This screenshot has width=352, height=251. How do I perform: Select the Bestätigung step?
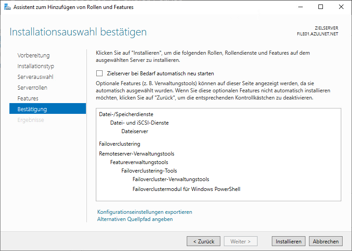pos(32,109)
